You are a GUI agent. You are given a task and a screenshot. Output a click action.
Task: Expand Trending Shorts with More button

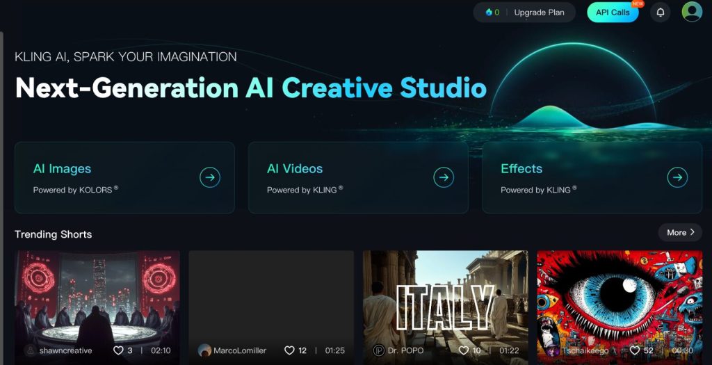[680, 232]
